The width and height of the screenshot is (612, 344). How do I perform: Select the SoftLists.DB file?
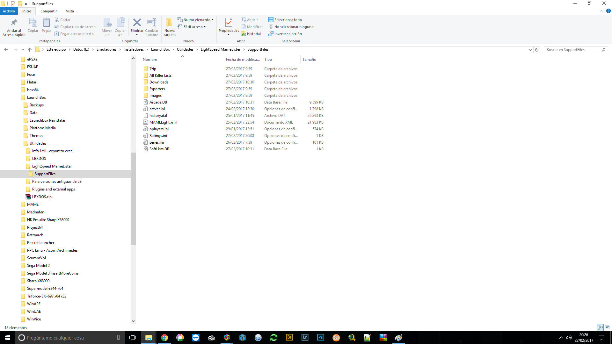(x=159, y=149)
